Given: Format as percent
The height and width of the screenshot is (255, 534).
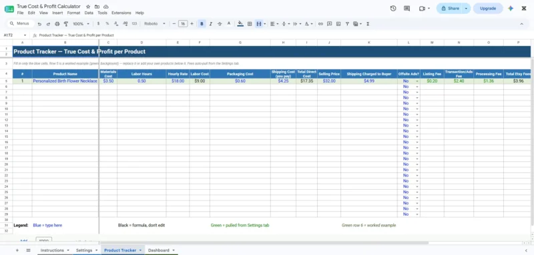Looking at the screenshot, I should 107,24.
